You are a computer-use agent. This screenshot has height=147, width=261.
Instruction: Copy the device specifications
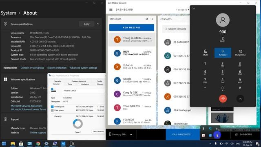click(86, 24)
